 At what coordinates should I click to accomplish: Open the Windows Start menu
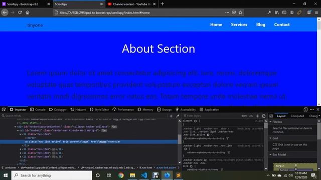click(x=6, y=175)
